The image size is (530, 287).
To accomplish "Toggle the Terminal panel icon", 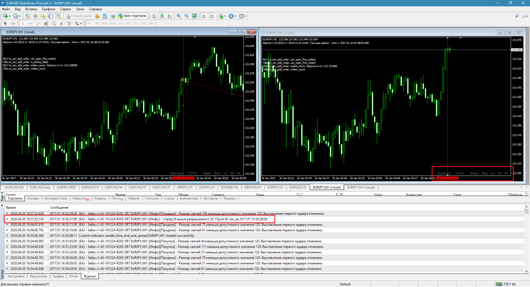I will (x=51, y=16).
